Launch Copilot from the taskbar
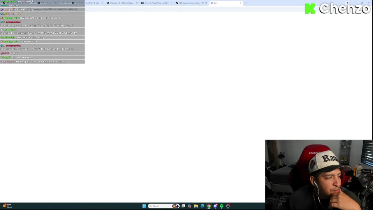This screenshot has width=373, height=210. (x=190, y=206)
